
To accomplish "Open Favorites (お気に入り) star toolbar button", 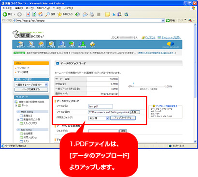I will coord(65,15).
